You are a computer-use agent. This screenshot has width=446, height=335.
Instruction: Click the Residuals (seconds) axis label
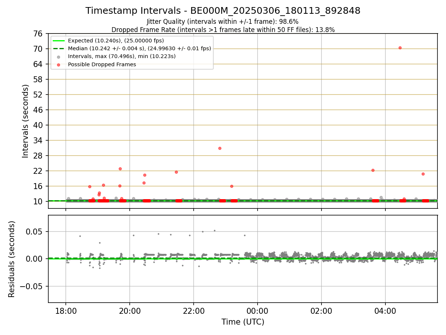(12, 259)
